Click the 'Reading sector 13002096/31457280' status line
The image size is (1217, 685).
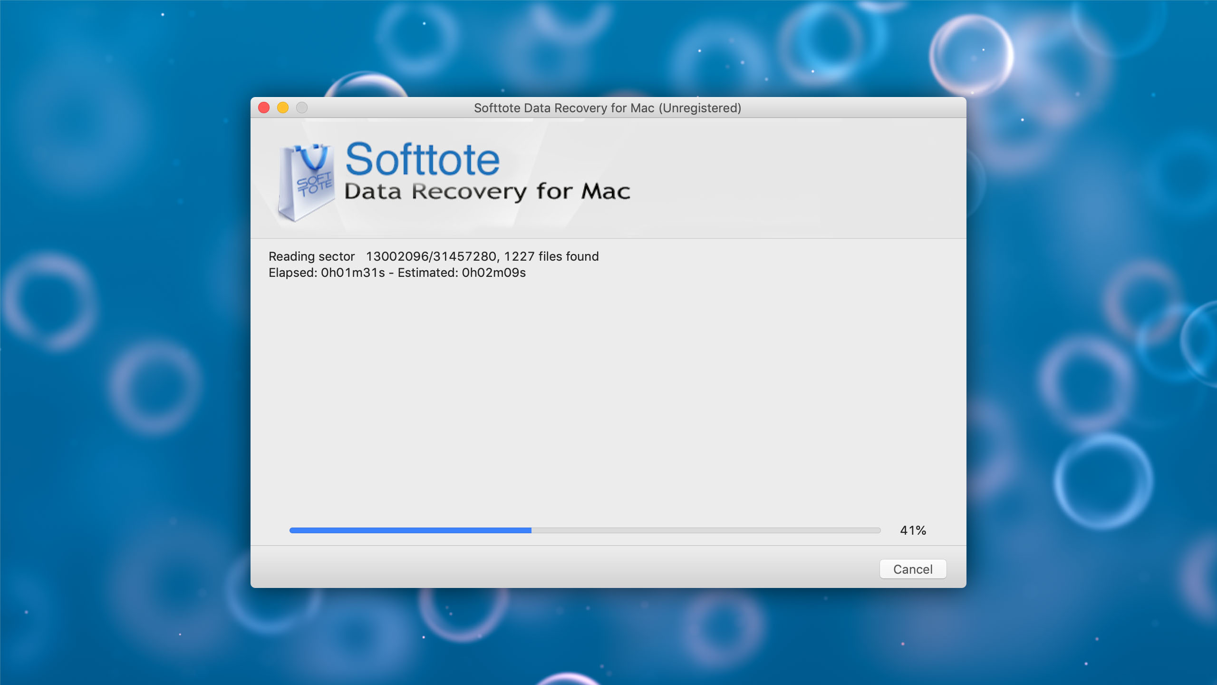pos(434,256)
